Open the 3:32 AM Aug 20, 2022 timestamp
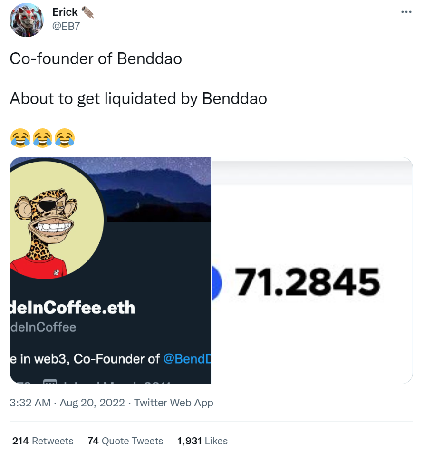The height and width of the screenshot is (452, 424). [x=67, y=403]
